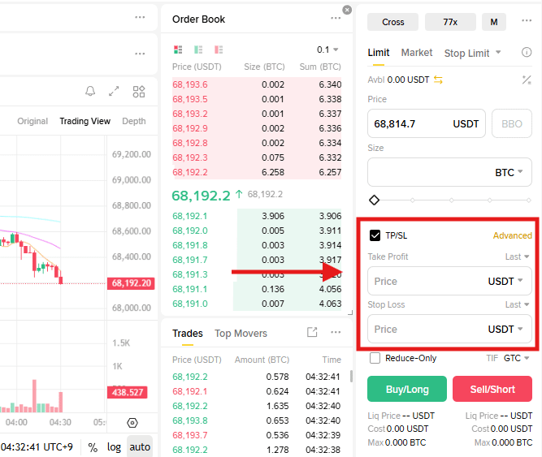Set size slider to 75 percent point
This screenshot has height=457, width=542.
tap(490, 200)
